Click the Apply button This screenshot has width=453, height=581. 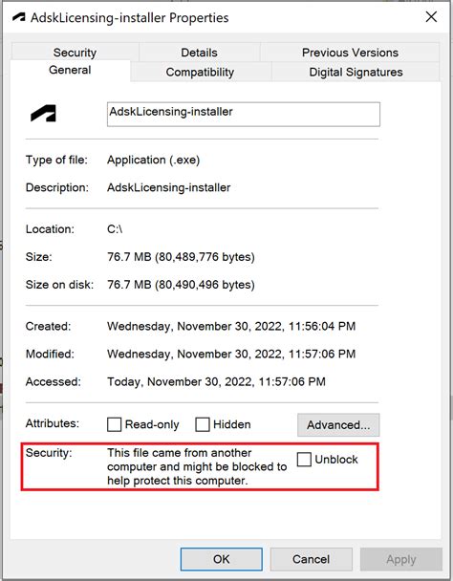pyautogui.click(x=401, y=559)
